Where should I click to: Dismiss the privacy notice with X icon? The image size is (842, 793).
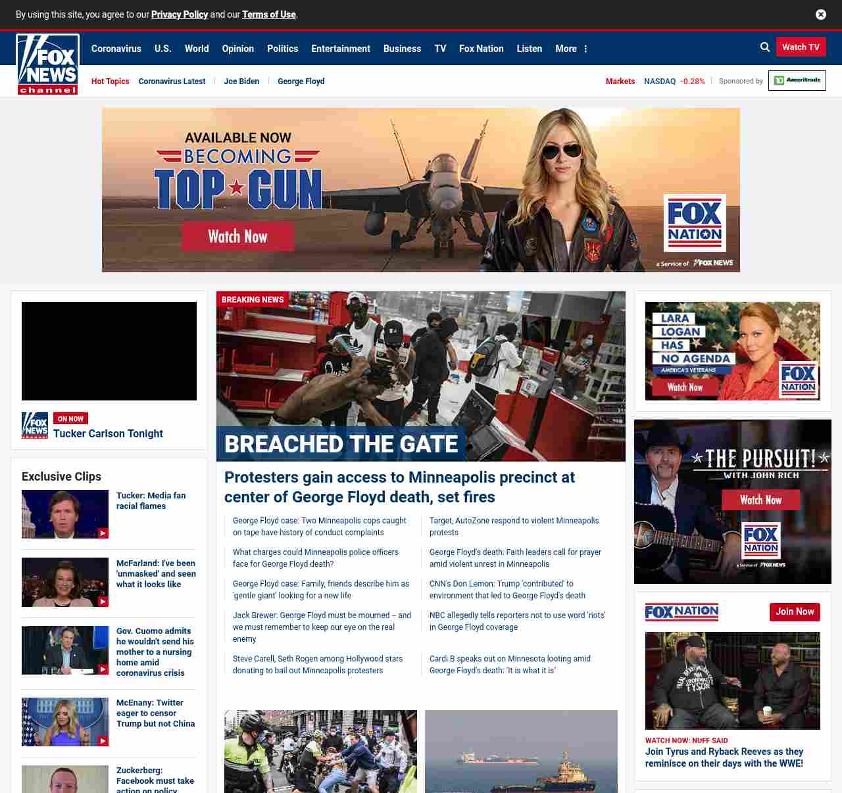821,14
